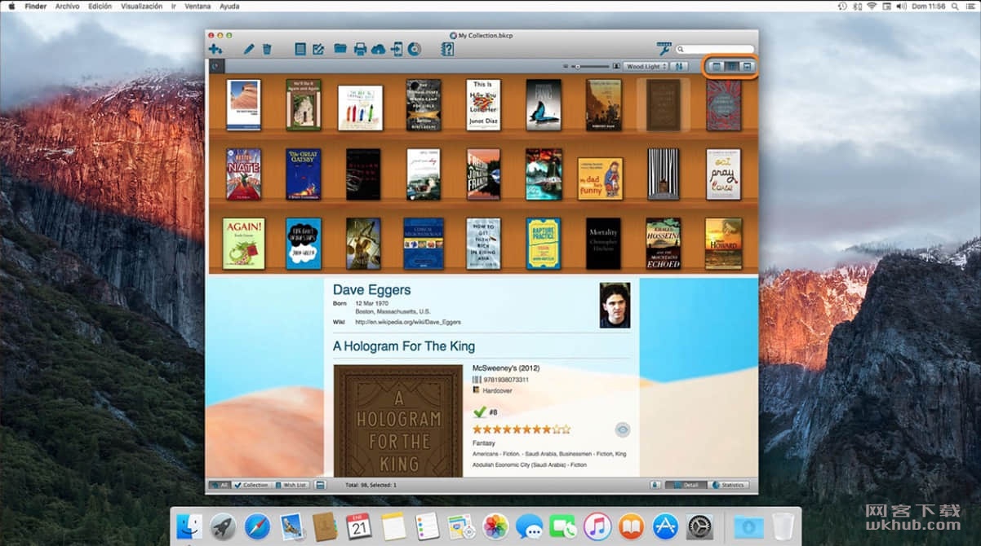The width and height of the screenshot is (981, 546).
Task: Select the Eat Pray Love book cover
Action: point(723,174)
